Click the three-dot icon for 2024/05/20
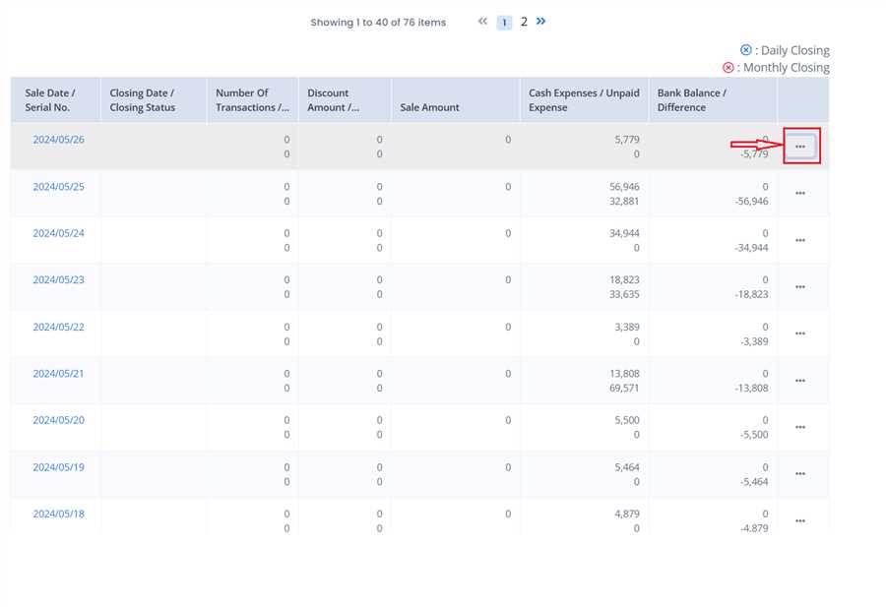 pyautogui.click(x=799, y=427)
